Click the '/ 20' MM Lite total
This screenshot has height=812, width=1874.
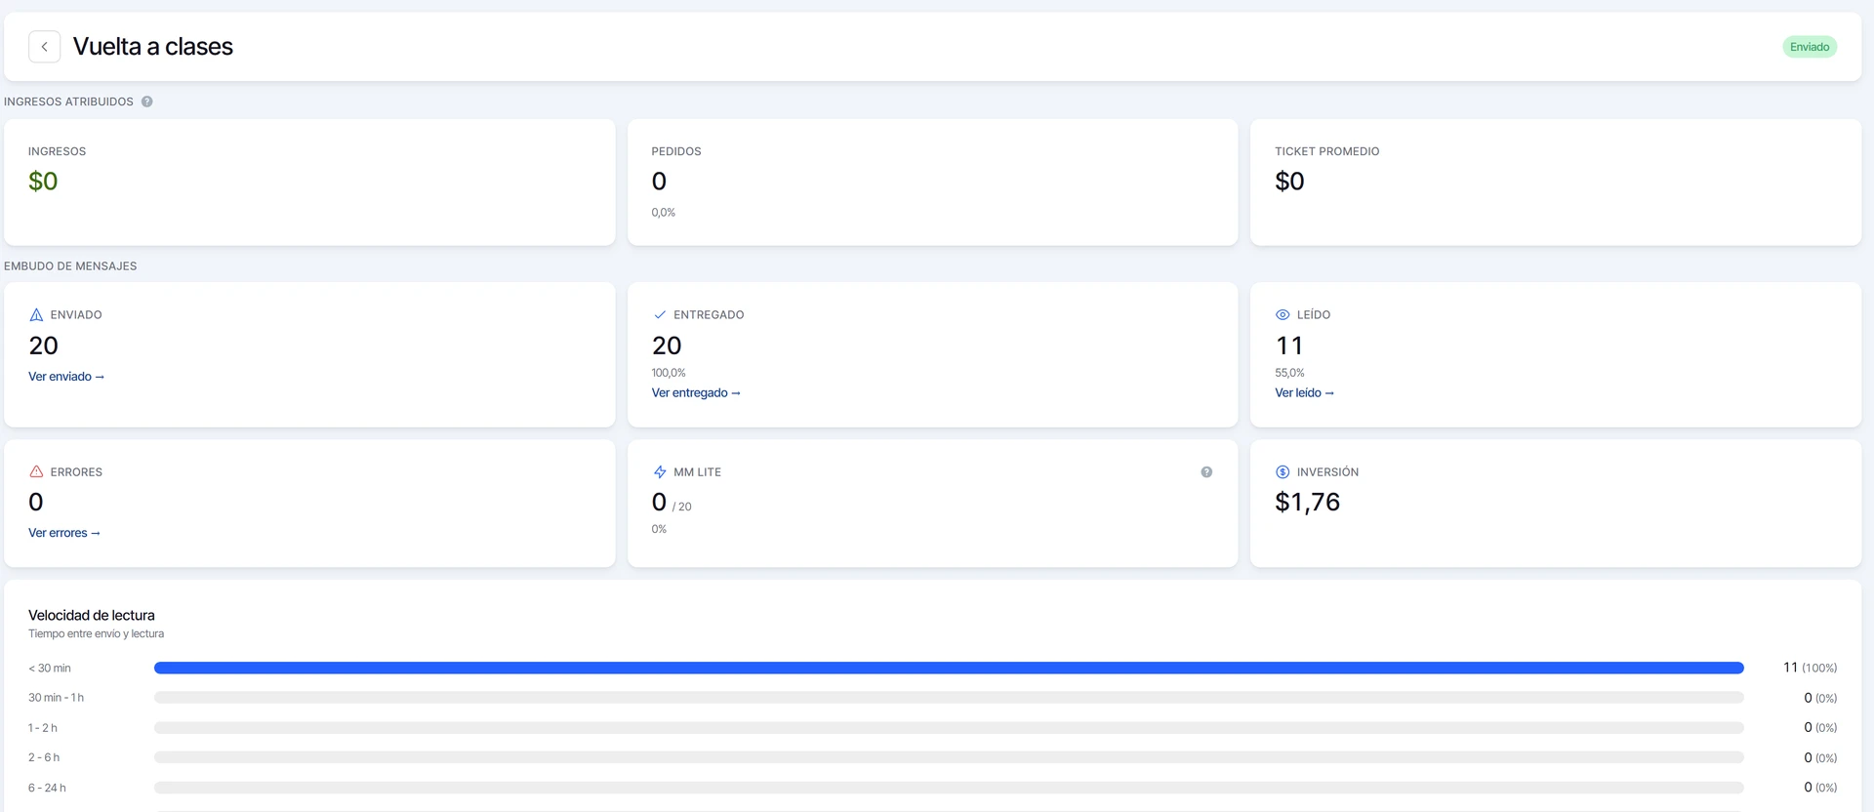click(682, 507)
